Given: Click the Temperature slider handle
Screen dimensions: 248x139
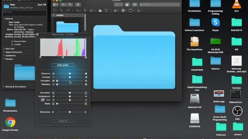Looking at the screenshot, I should click(70, 97).
